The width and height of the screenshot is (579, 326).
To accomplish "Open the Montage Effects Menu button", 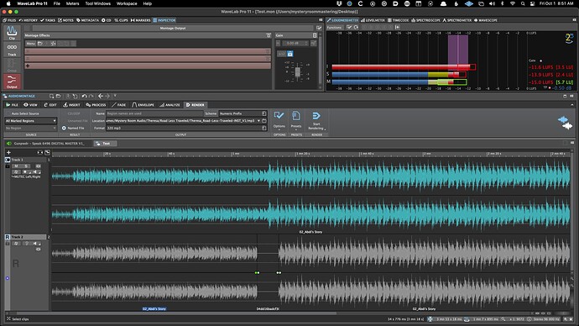I will click(x=31, y=44).
